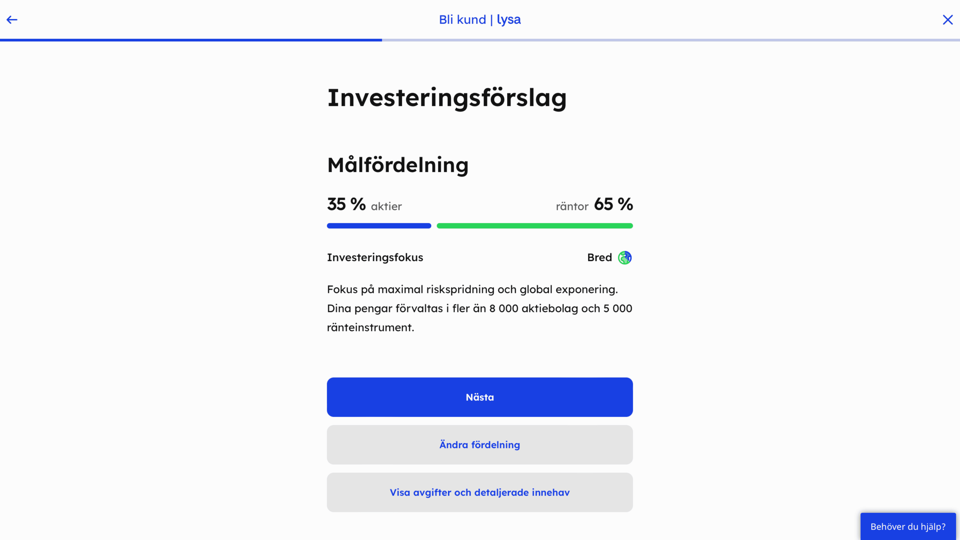Screen dimensions: 960x540
Task: Click the blue aktier allocation bar
Action: click(379, 226)
